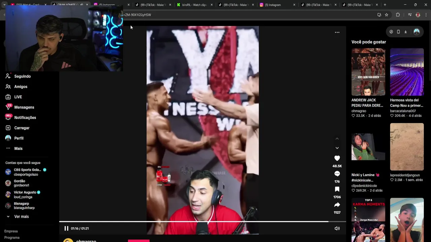
Task: Click the 'Você pode gostar' heading
Action: coord(369,42)
